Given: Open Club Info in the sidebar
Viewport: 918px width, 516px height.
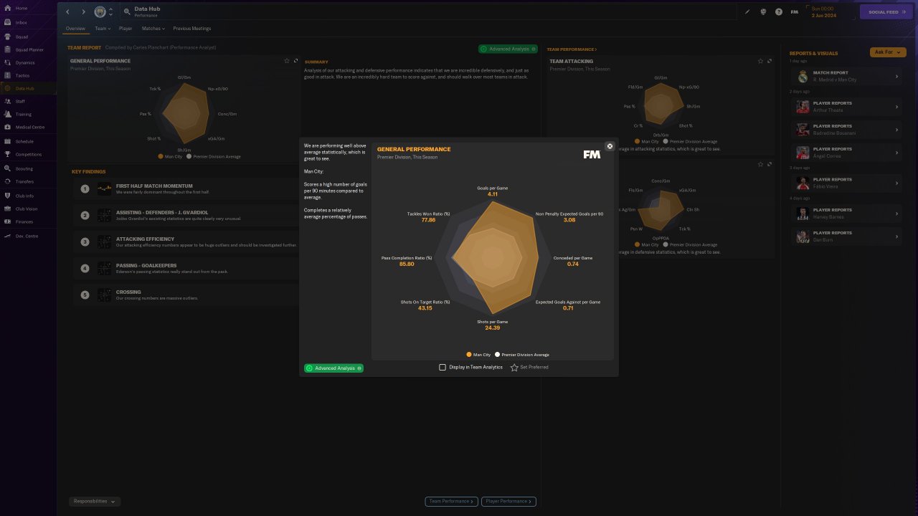Looking at the screenshot, I should (x=24, y=196).
